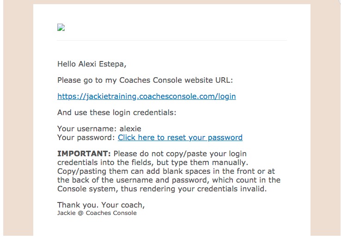
Task: Click the broken logo image icon
Action: (x=61, y=27)
